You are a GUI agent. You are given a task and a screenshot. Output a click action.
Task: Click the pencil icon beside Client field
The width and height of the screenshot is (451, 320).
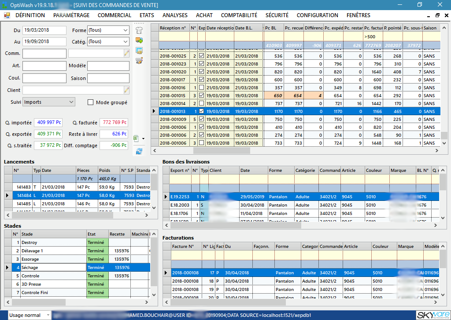click(126, 90)
